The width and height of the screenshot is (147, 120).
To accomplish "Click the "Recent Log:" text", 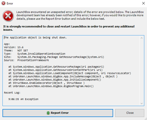I will [12, 93].
